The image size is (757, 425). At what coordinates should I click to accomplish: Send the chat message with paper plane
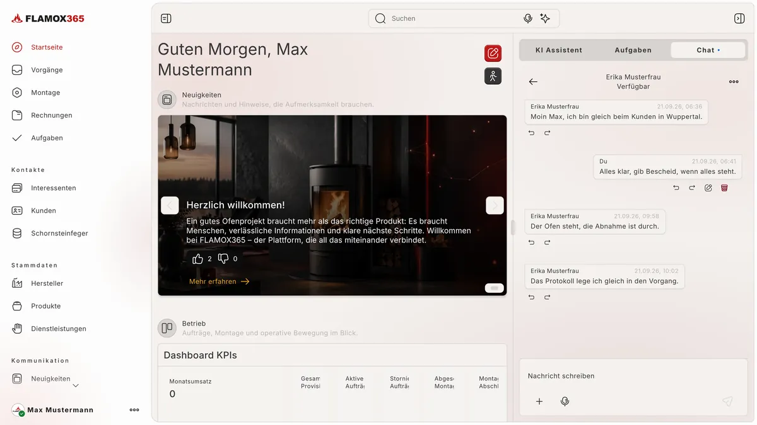(727, 401)
